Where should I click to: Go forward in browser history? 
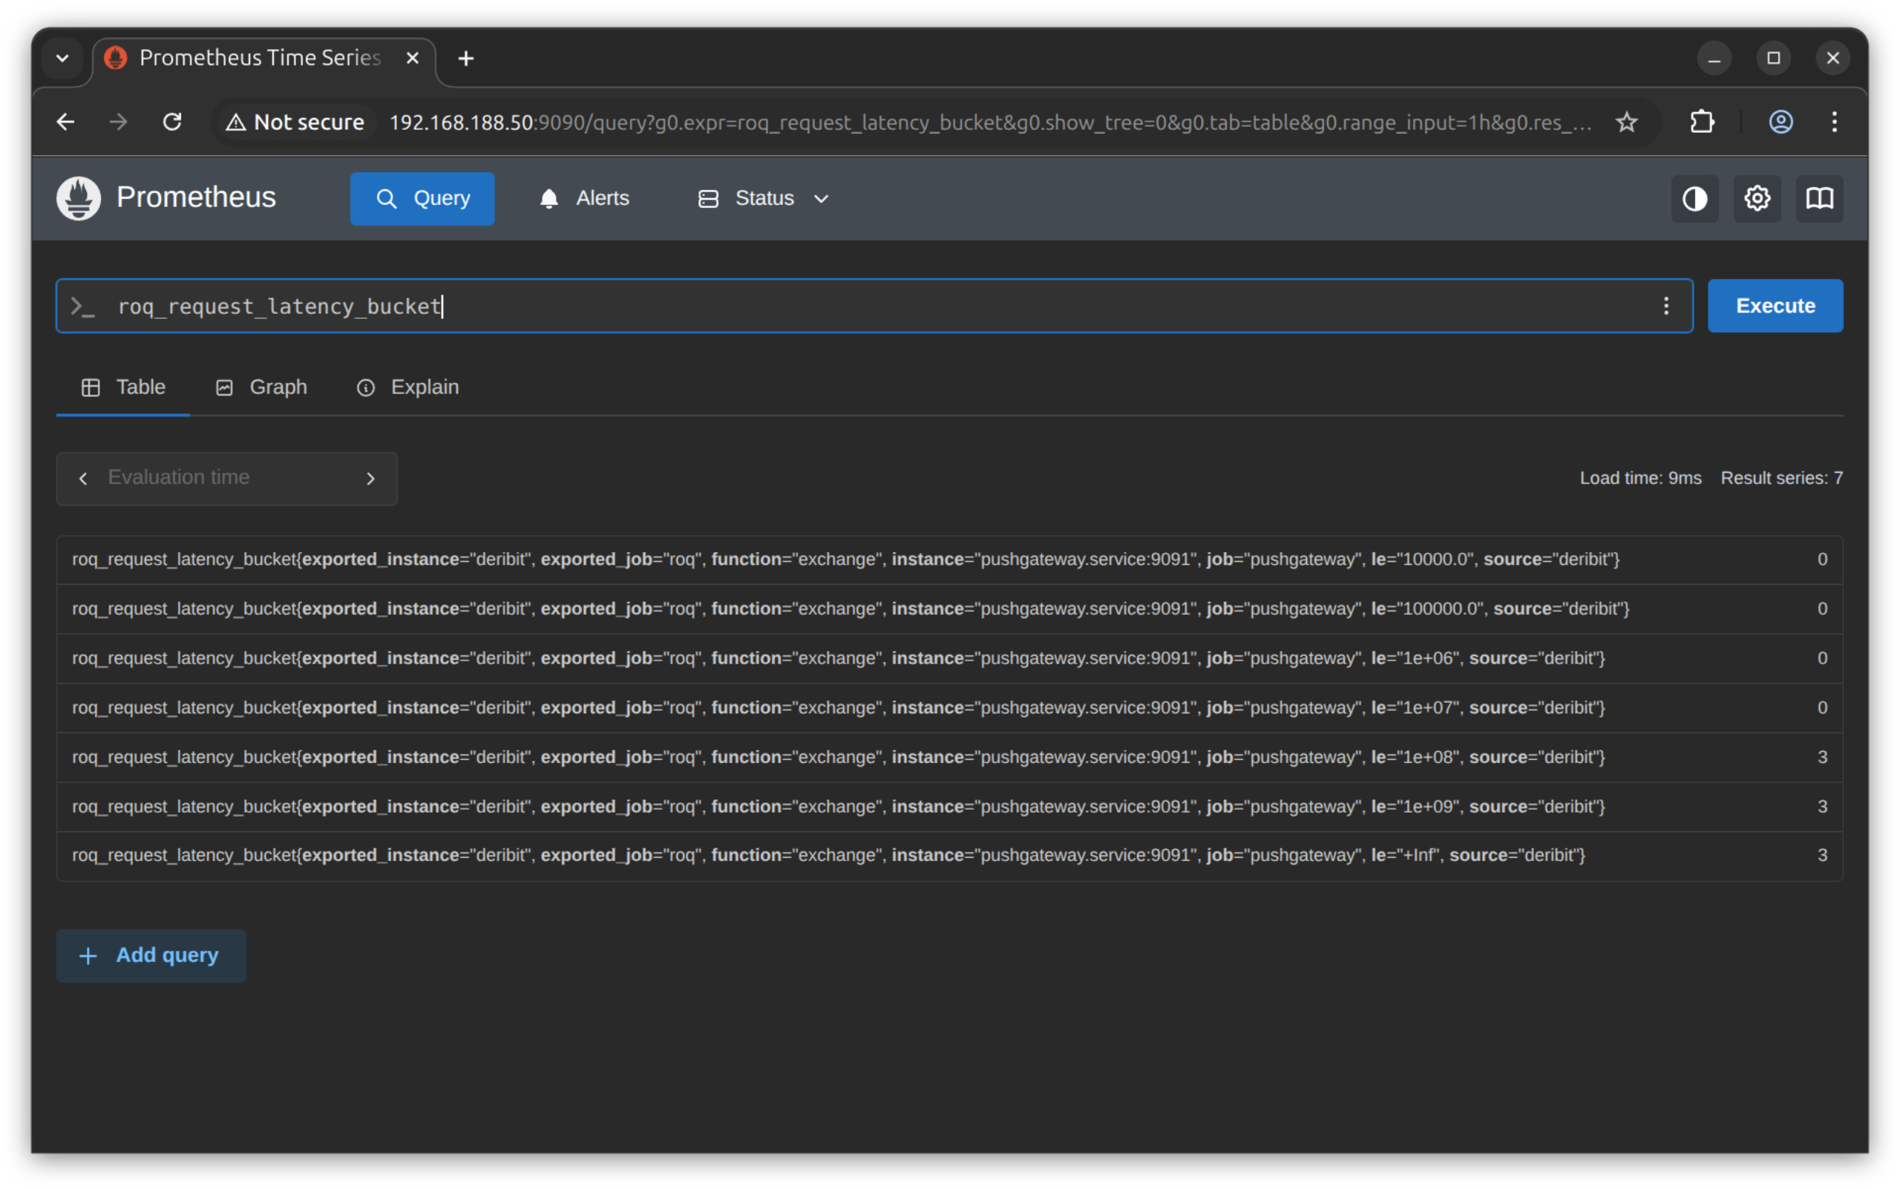point(119,122)
